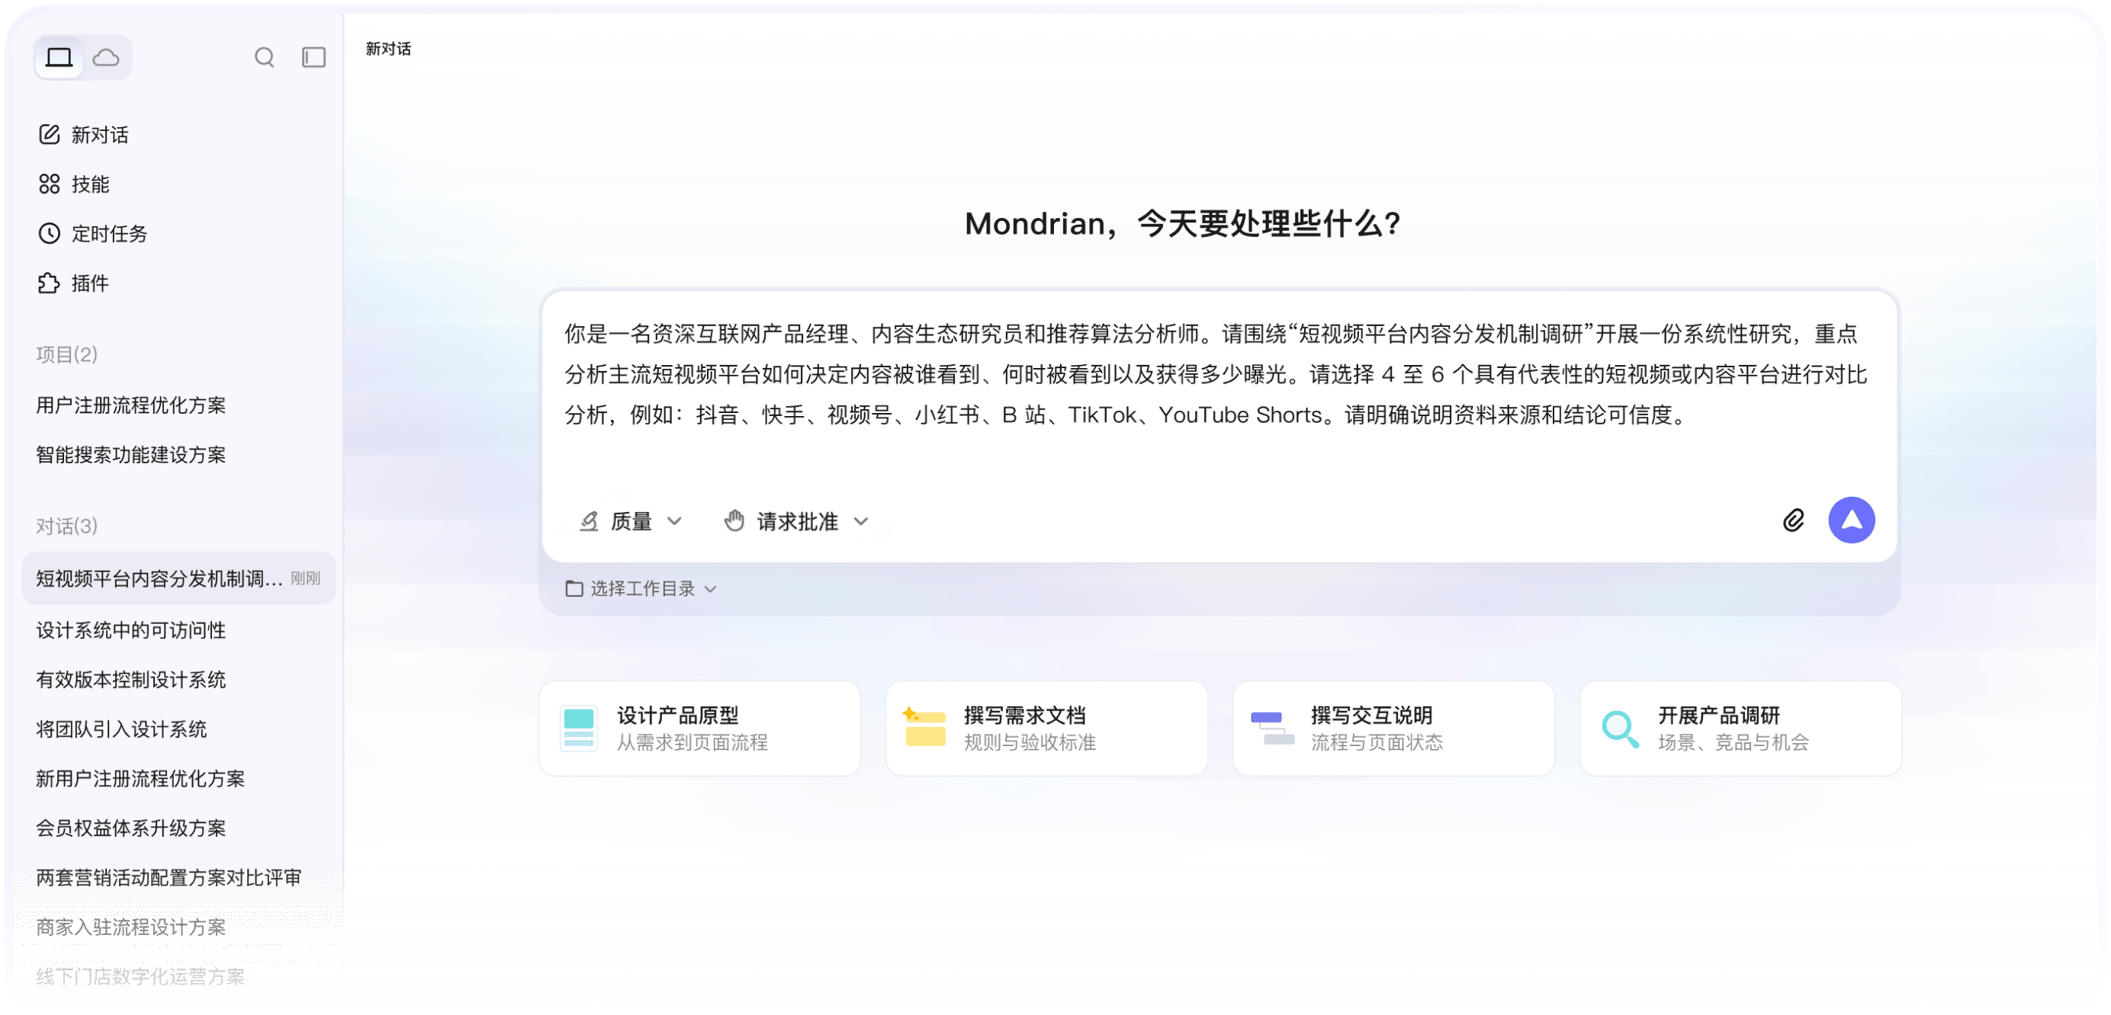Open the sidebar search icon
The image size is (2111, 1015).
coord(264,57)
